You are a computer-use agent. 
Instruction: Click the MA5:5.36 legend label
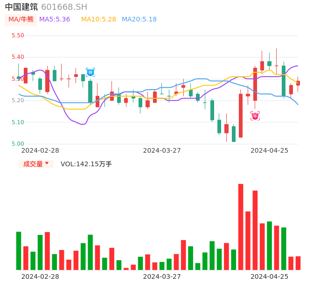pyautogui.click(x=55, y=20)
